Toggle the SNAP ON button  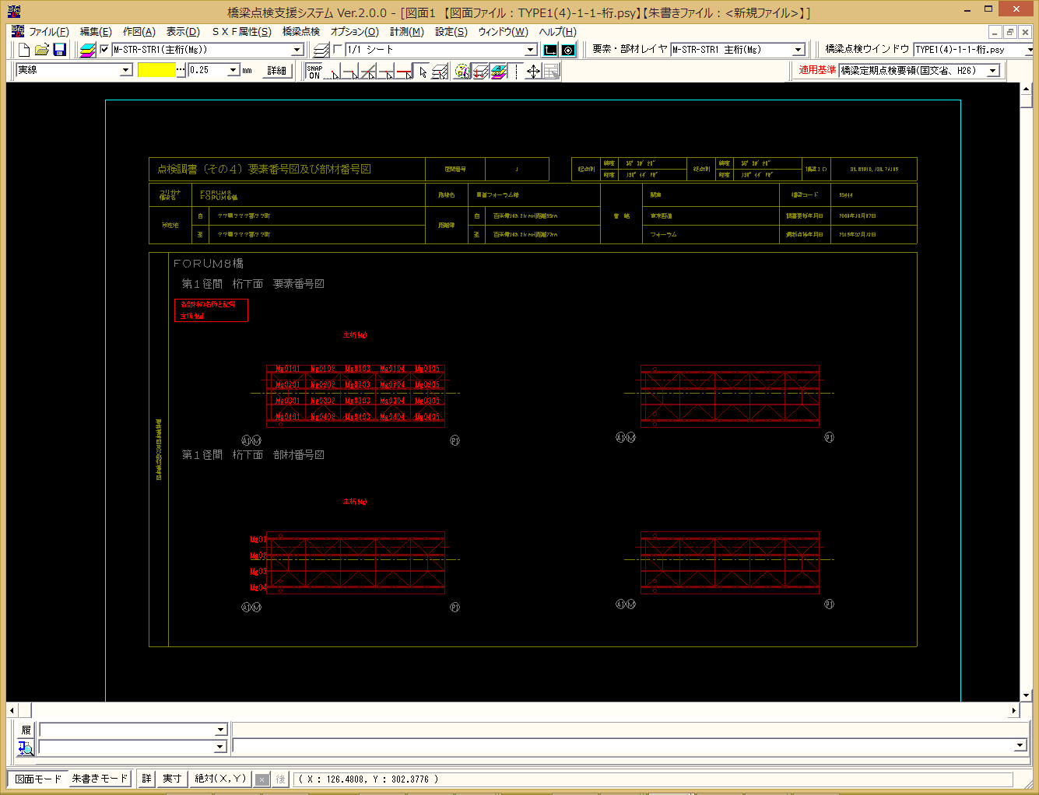point(314,72)
